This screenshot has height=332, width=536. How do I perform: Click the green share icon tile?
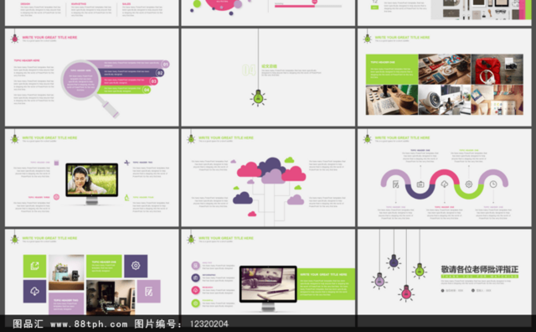(x=34, y=266)
